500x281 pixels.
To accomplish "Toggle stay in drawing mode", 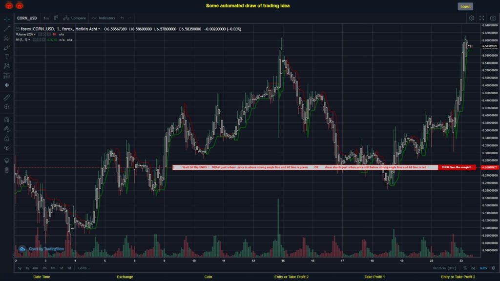I will click(7, 129).
